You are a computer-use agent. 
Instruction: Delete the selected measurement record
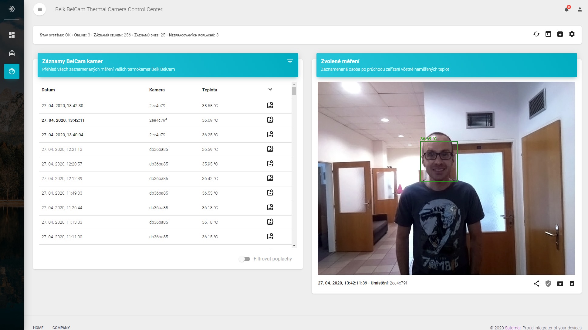(572, 284)
